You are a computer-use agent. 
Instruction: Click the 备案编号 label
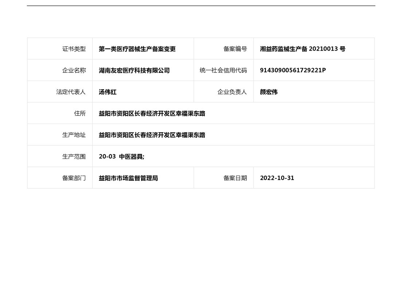point(235,49)
